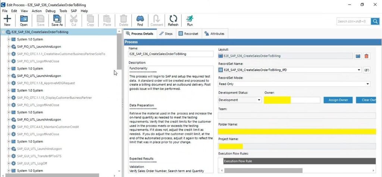Expand the SAP_FIO_OTC.1.1.8_ApproveMDGRequest node
The image size is (382, 177).
pyautogui.click(x=9, y=83)
